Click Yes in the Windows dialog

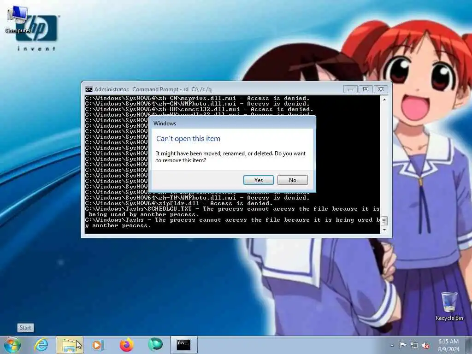[258, 180]
